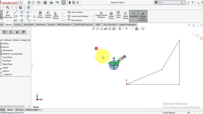Select the sketch Text tool
203x114 pixels.
34,16
